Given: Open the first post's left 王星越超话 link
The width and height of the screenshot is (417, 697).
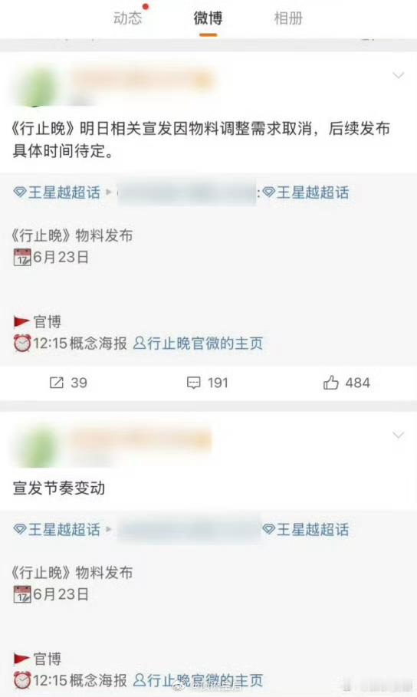Looking at the screenshot, I should pos(57,192).
